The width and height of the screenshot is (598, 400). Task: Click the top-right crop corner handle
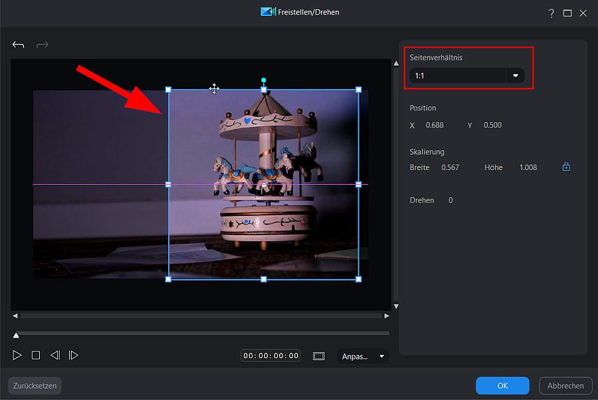[x=359, y=90]
